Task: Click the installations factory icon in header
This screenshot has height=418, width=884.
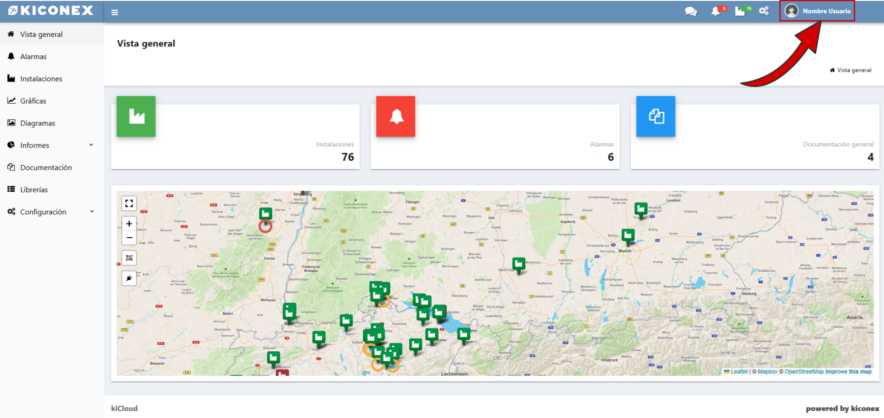Action: [740, 11]
